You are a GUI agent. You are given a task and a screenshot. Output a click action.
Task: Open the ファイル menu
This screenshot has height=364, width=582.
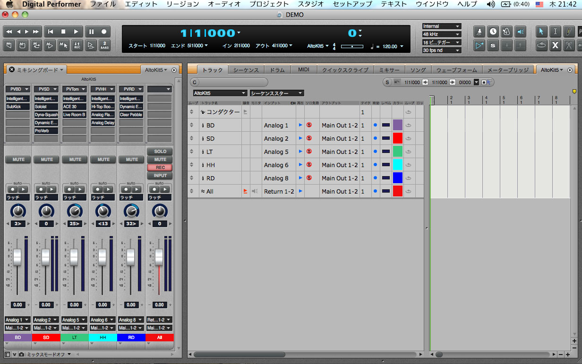(x=103, y=4)
